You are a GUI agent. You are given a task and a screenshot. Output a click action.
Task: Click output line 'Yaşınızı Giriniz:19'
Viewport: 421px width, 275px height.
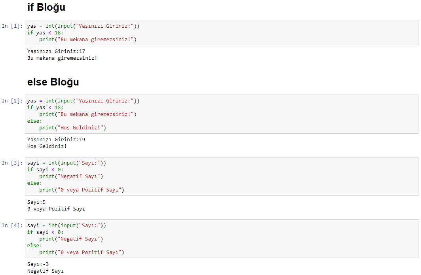point(56,139)
